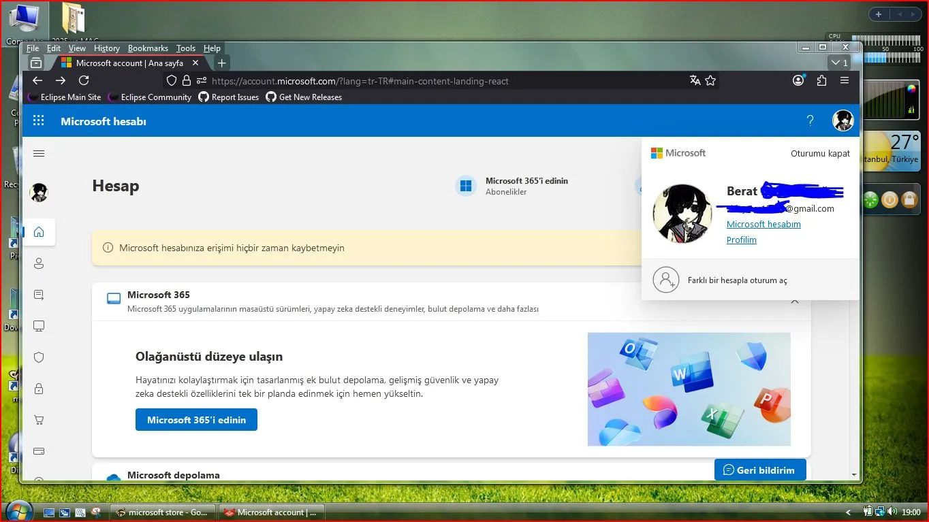Click the large profile picture in account popup
929x522 pixels.
point(682,213)
